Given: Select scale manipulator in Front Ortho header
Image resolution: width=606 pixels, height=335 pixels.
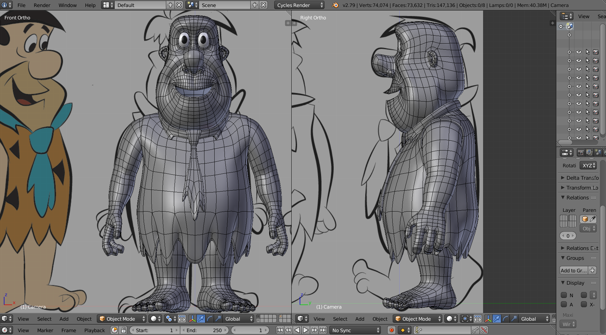Looking at the screenshot, I should coord(218,319).
